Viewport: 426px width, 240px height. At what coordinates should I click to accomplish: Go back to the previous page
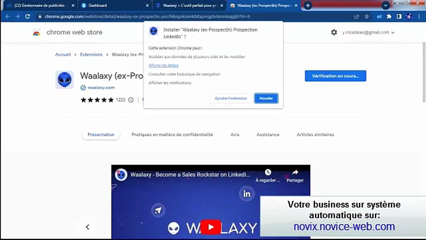tap(7, 16)
